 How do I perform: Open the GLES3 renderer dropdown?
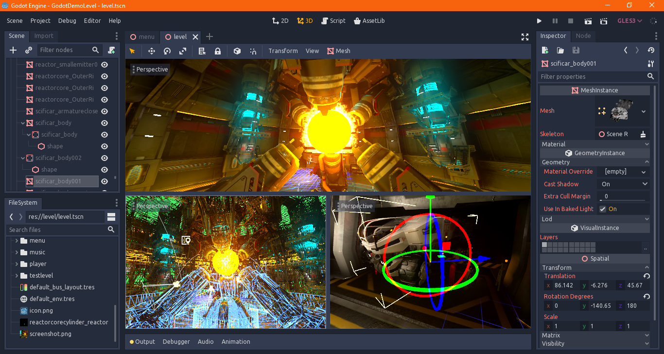tap(630, 20)
